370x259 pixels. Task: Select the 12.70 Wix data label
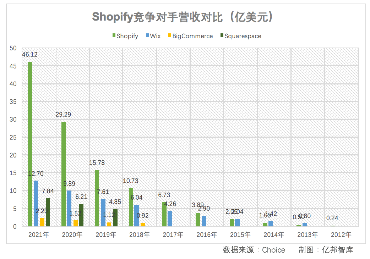(x=36, y=174)
